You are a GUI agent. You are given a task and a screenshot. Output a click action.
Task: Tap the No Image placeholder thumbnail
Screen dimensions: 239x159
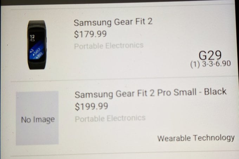click(x=37, y=118)
